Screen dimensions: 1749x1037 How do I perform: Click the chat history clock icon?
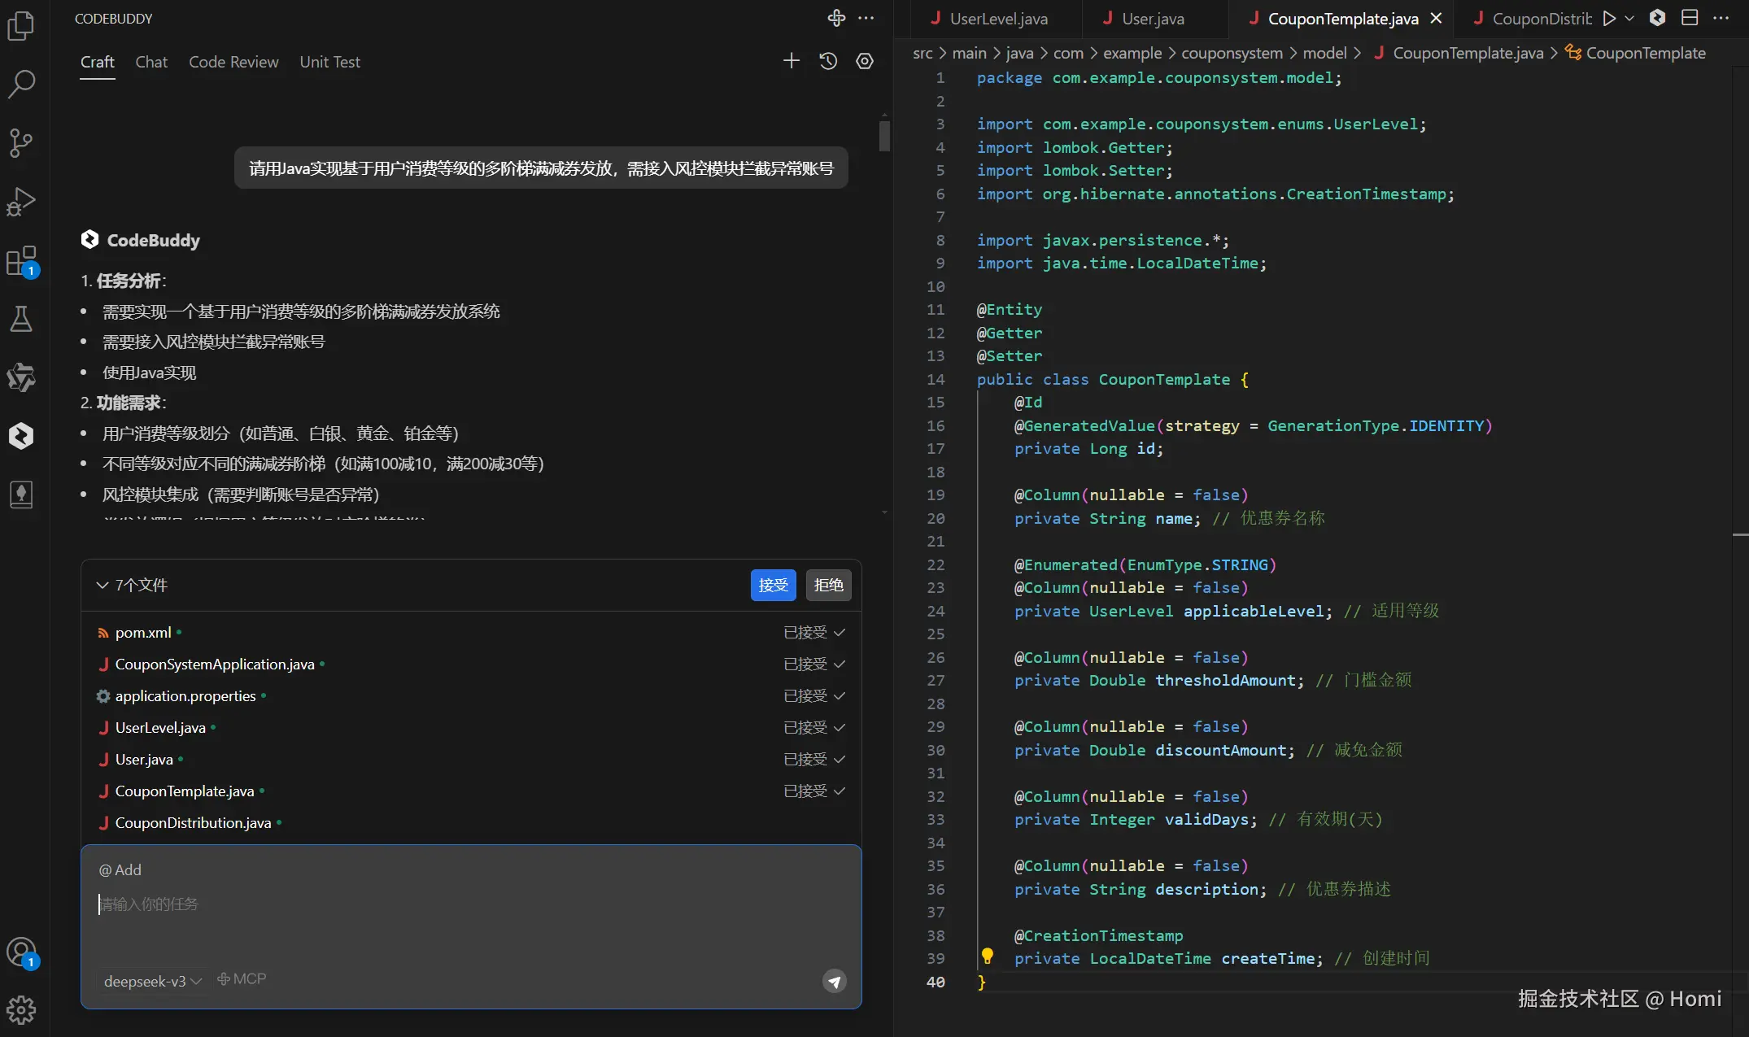pos(828,61)
